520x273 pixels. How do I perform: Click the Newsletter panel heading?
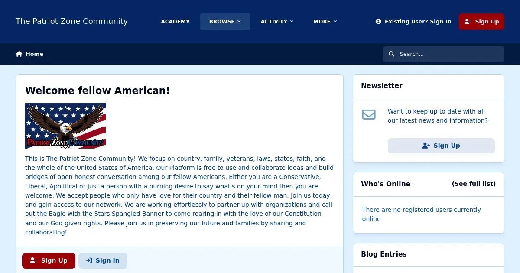(x=382, y=86)
